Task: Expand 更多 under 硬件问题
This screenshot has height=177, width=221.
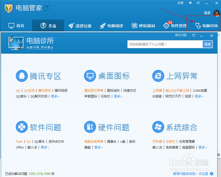Action: [98, 147]
